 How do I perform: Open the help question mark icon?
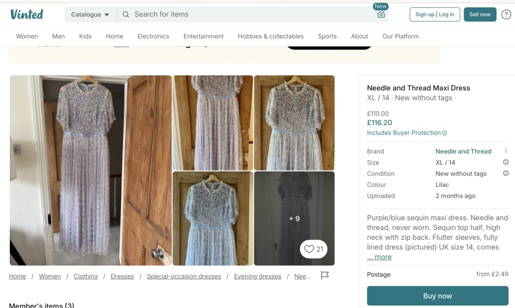506,14
